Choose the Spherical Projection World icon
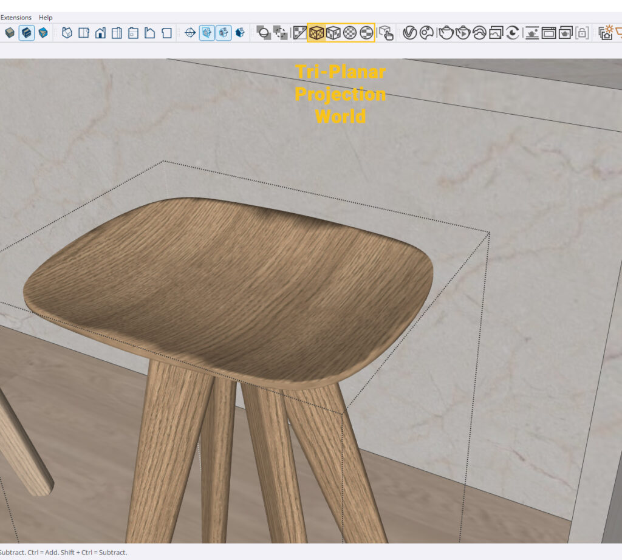Screen dimensions: 622x560 click(x=350, y=33)
